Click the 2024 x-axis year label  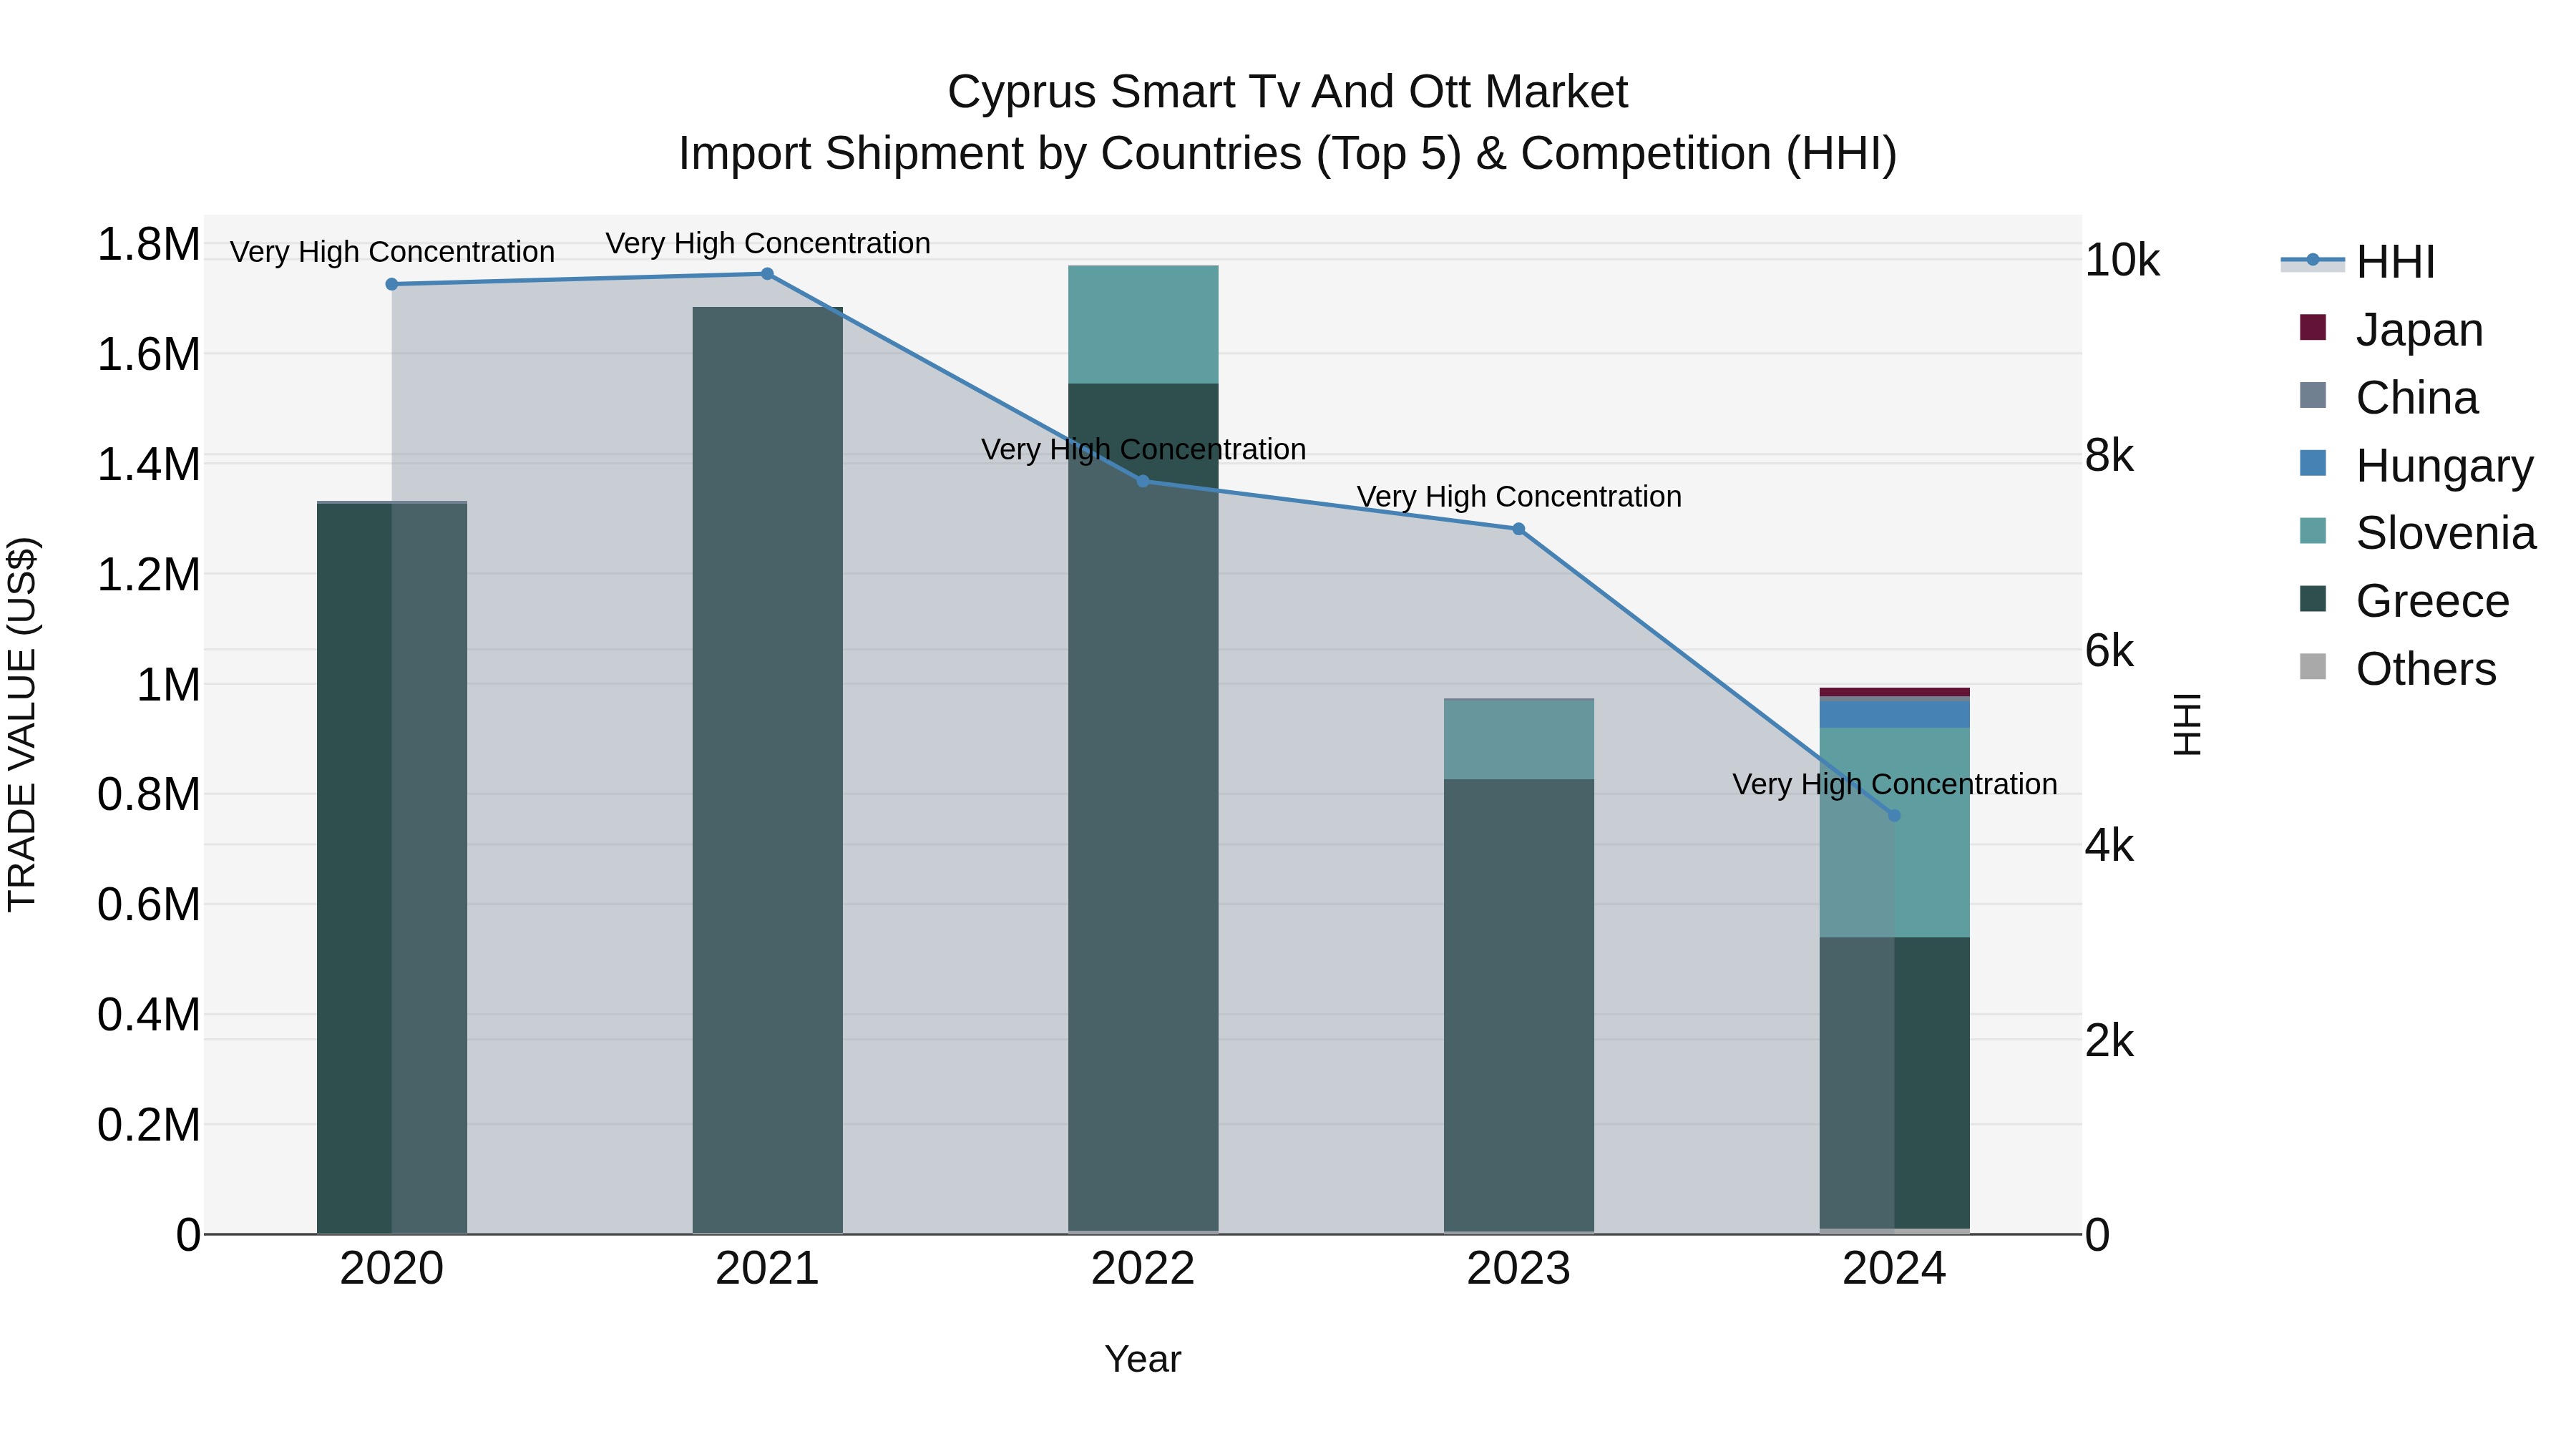1894,1269
